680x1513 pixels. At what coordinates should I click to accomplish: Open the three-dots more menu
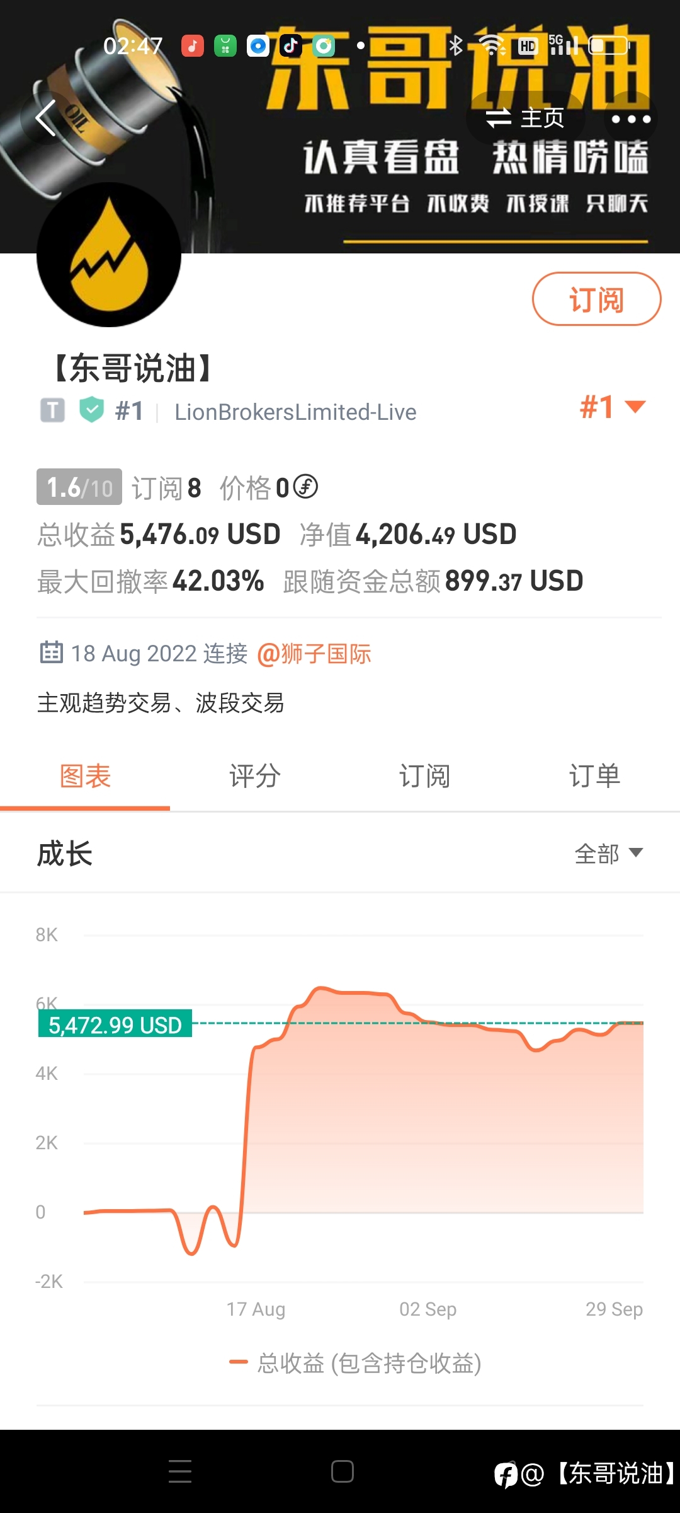630,119
